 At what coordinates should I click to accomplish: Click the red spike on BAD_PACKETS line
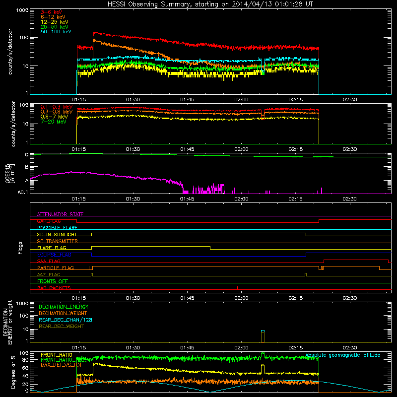pos(238,288)
